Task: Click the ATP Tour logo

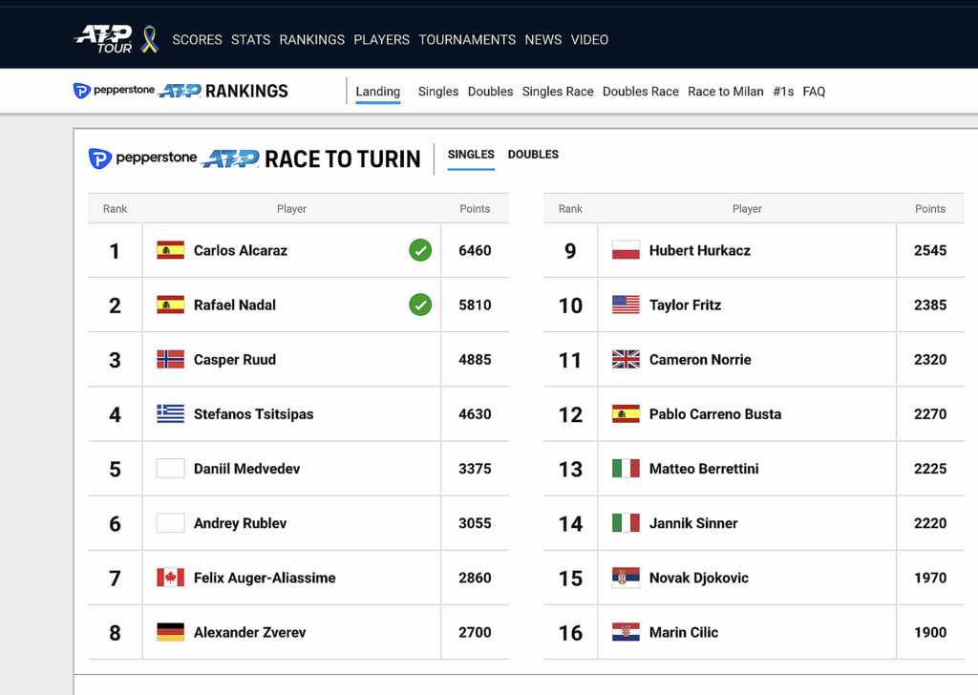Action: 103,39
